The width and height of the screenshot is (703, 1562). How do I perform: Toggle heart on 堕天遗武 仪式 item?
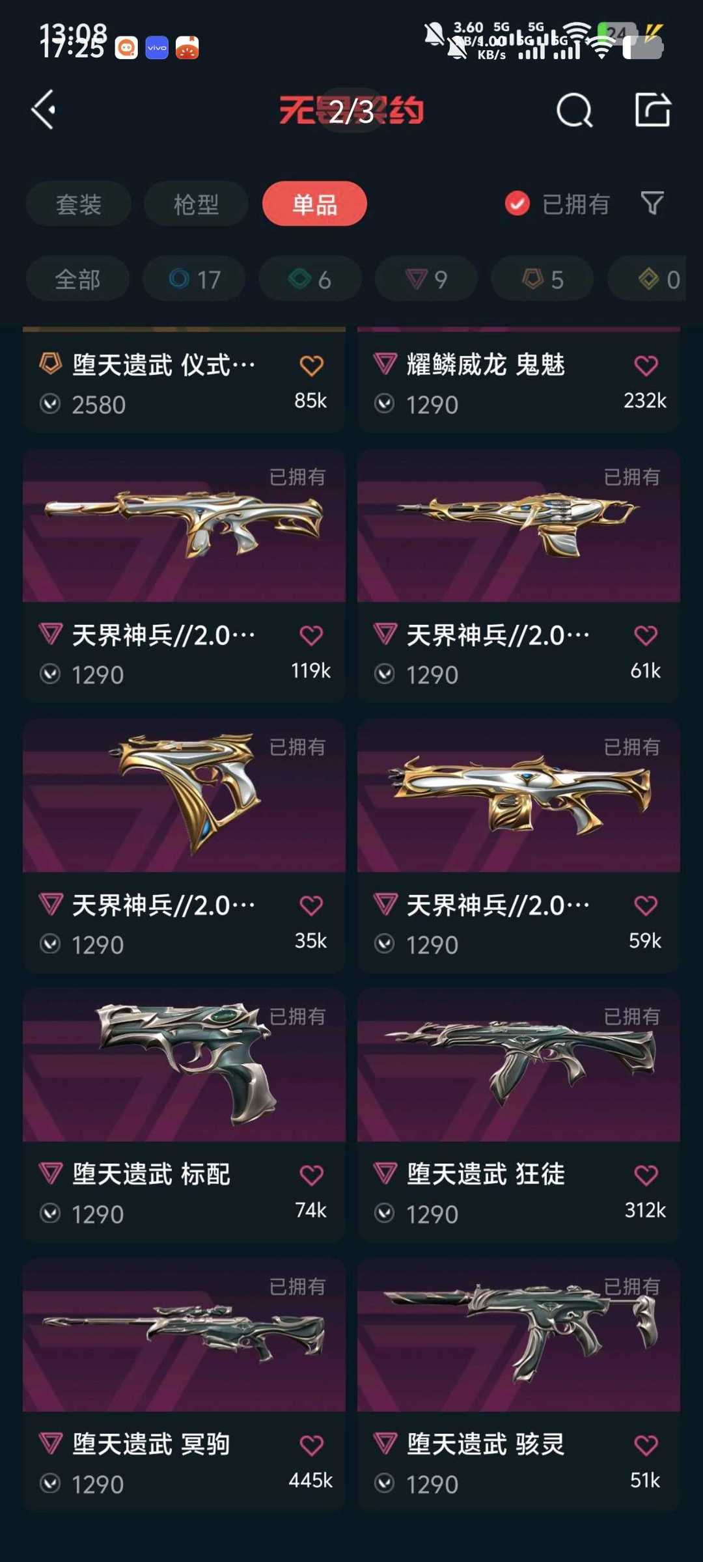(x=312, y=365)
